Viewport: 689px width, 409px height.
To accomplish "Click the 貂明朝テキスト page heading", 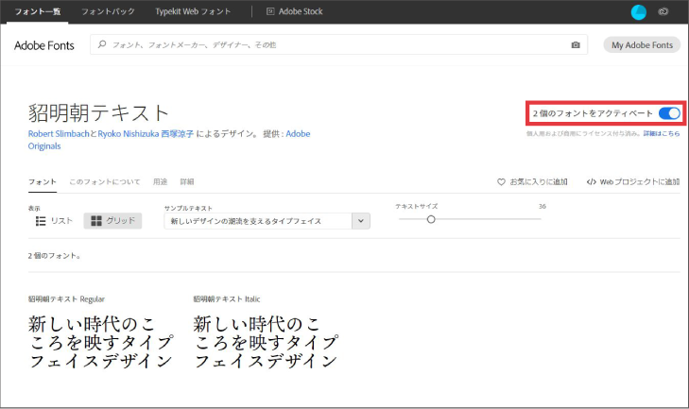I will pyautogui.click(x=99, y=113).
